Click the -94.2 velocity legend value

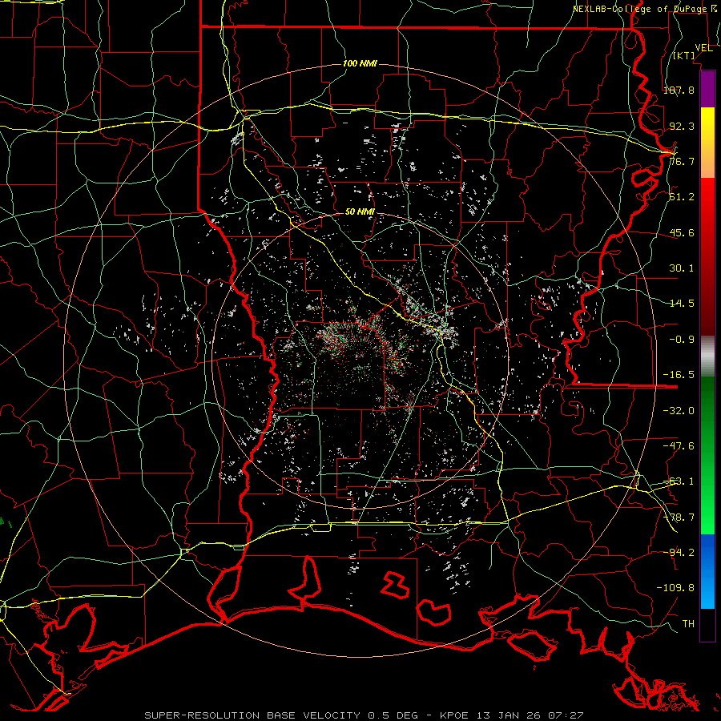[679, 552]
